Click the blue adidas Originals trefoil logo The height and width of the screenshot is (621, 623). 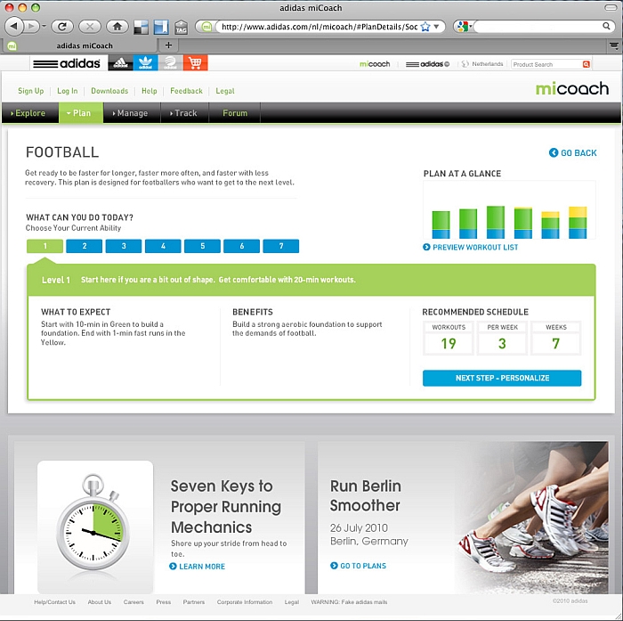point(145,63)
